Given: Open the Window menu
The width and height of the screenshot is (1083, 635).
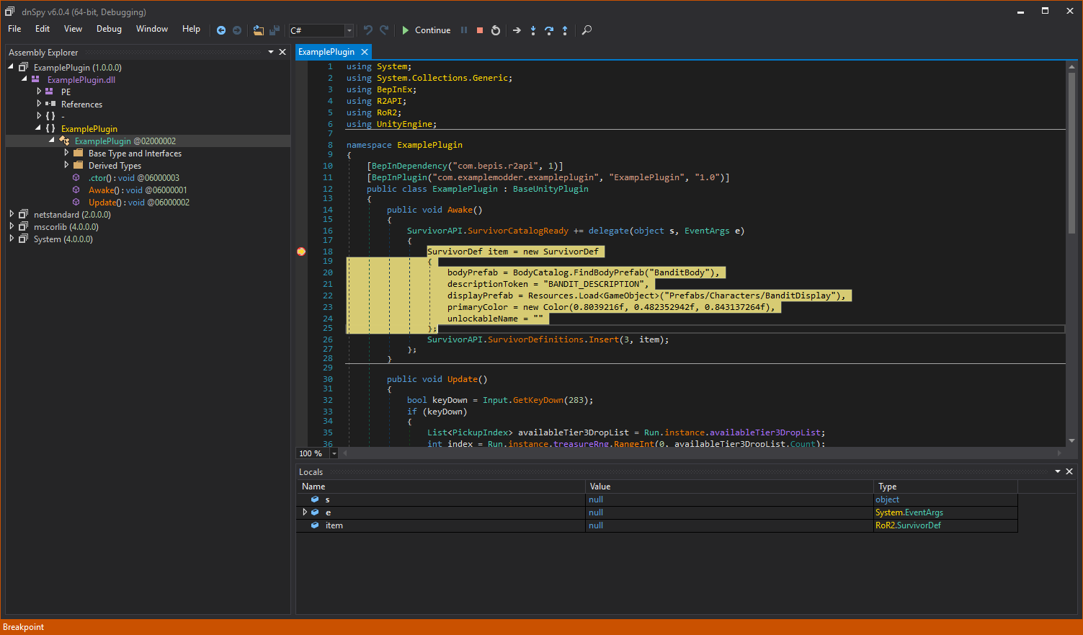Looking at the screenshot, I should click(152, 29).
